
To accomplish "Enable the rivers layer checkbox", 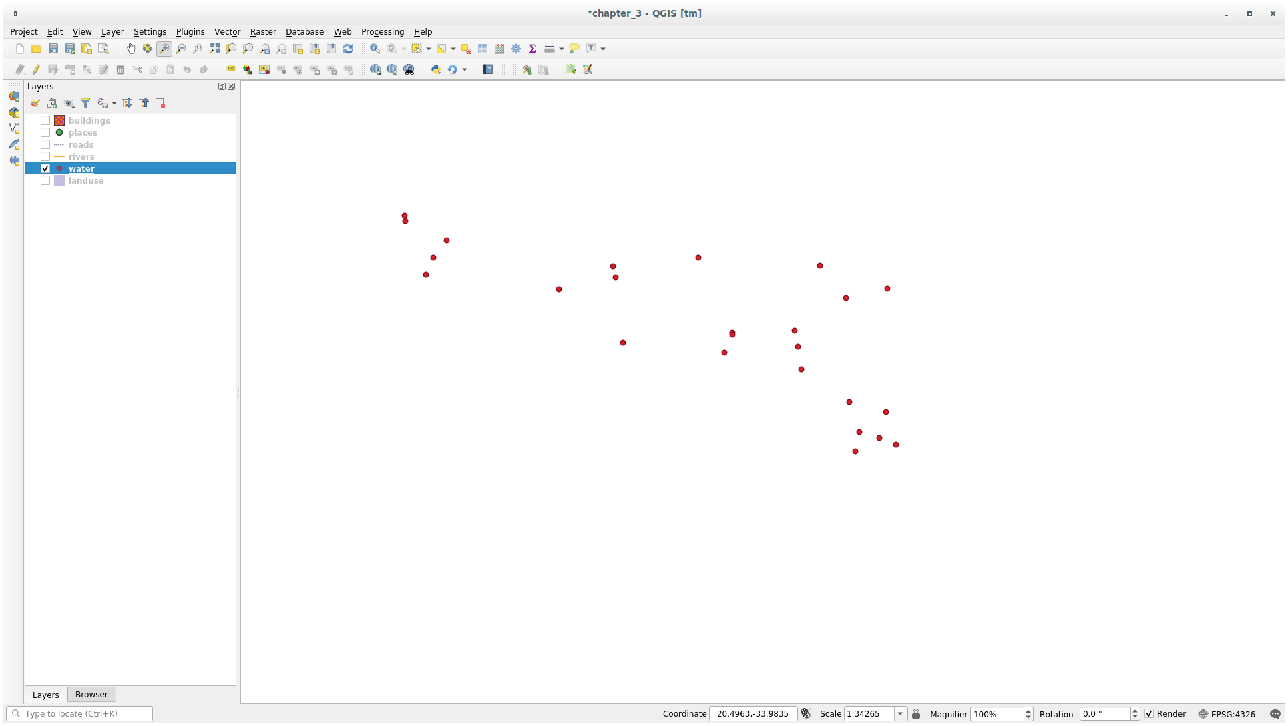I will pyautogui.click(x=45, y=156).
